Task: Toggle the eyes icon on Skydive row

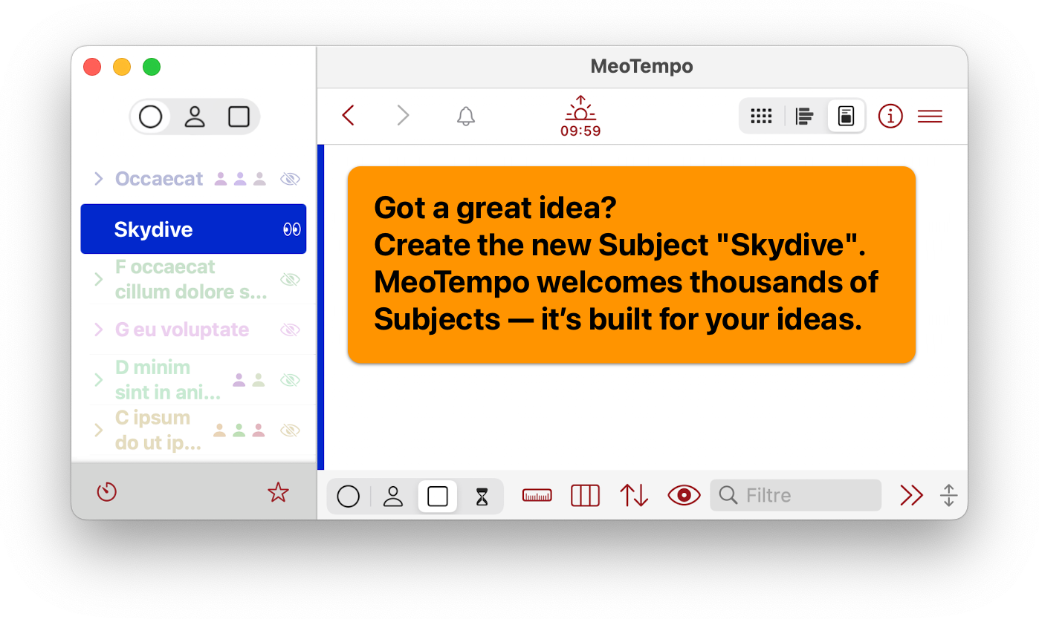Action: [291, 229]
